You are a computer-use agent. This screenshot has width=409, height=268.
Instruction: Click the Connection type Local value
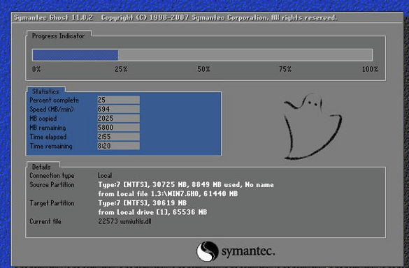105,176
